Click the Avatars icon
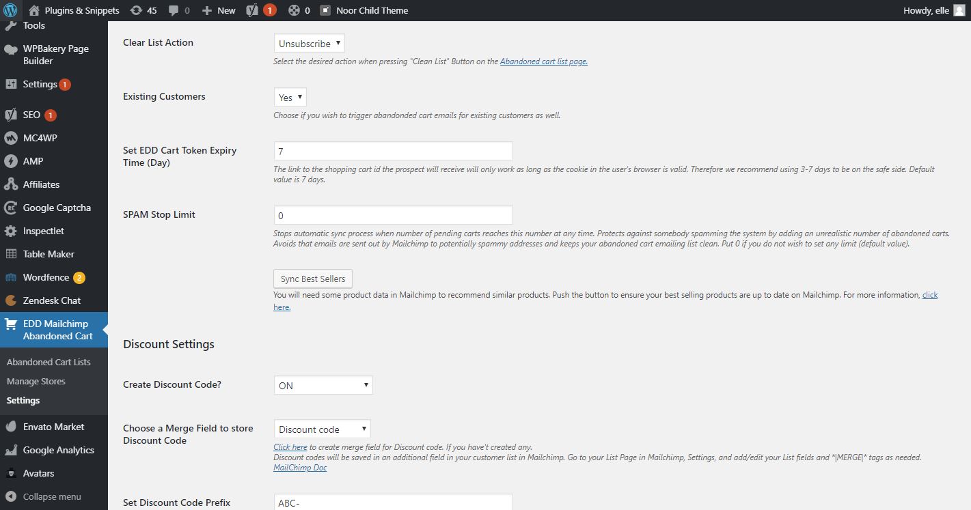 [x=10, y=473]
